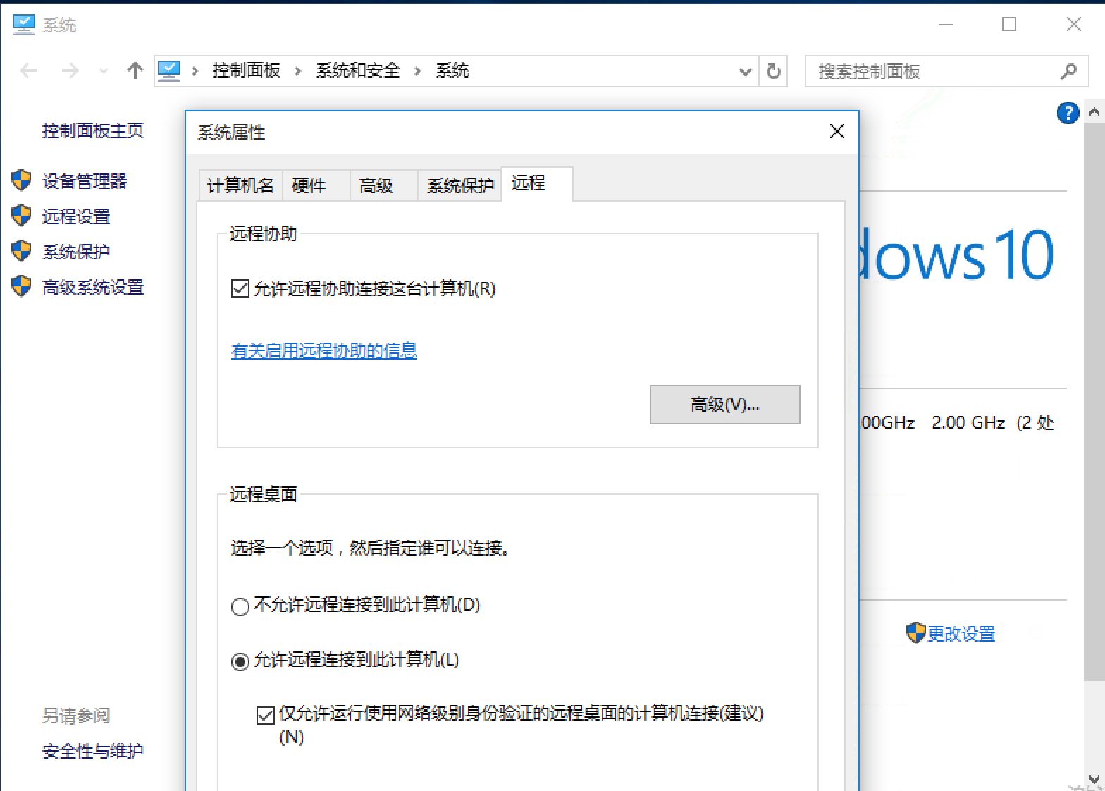1105x791 pixels.
Task: Click the Forward arrow in navigation bar
Action: [x=70, y=70]
